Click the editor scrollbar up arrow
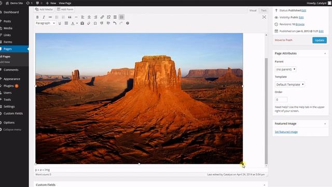 (266, 35)
